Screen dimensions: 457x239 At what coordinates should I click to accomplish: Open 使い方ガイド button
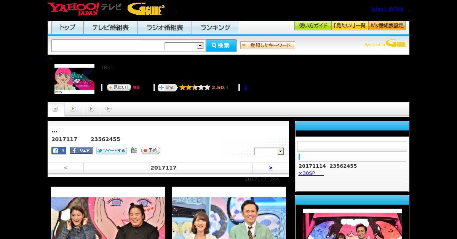[x=313, y=26]
